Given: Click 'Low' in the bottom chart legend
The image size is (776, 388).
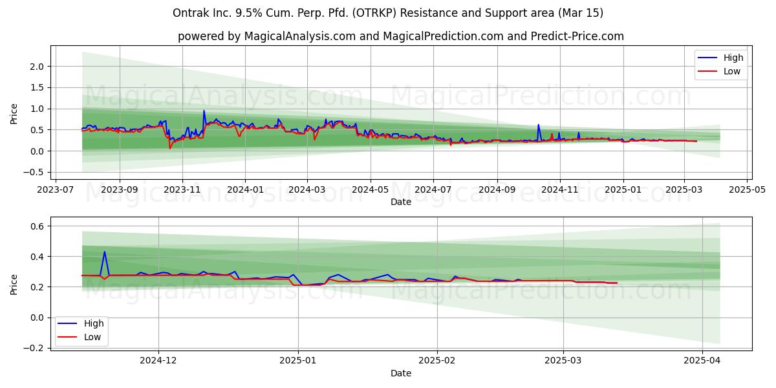Looking at the screenshot, I should point(93,337).
